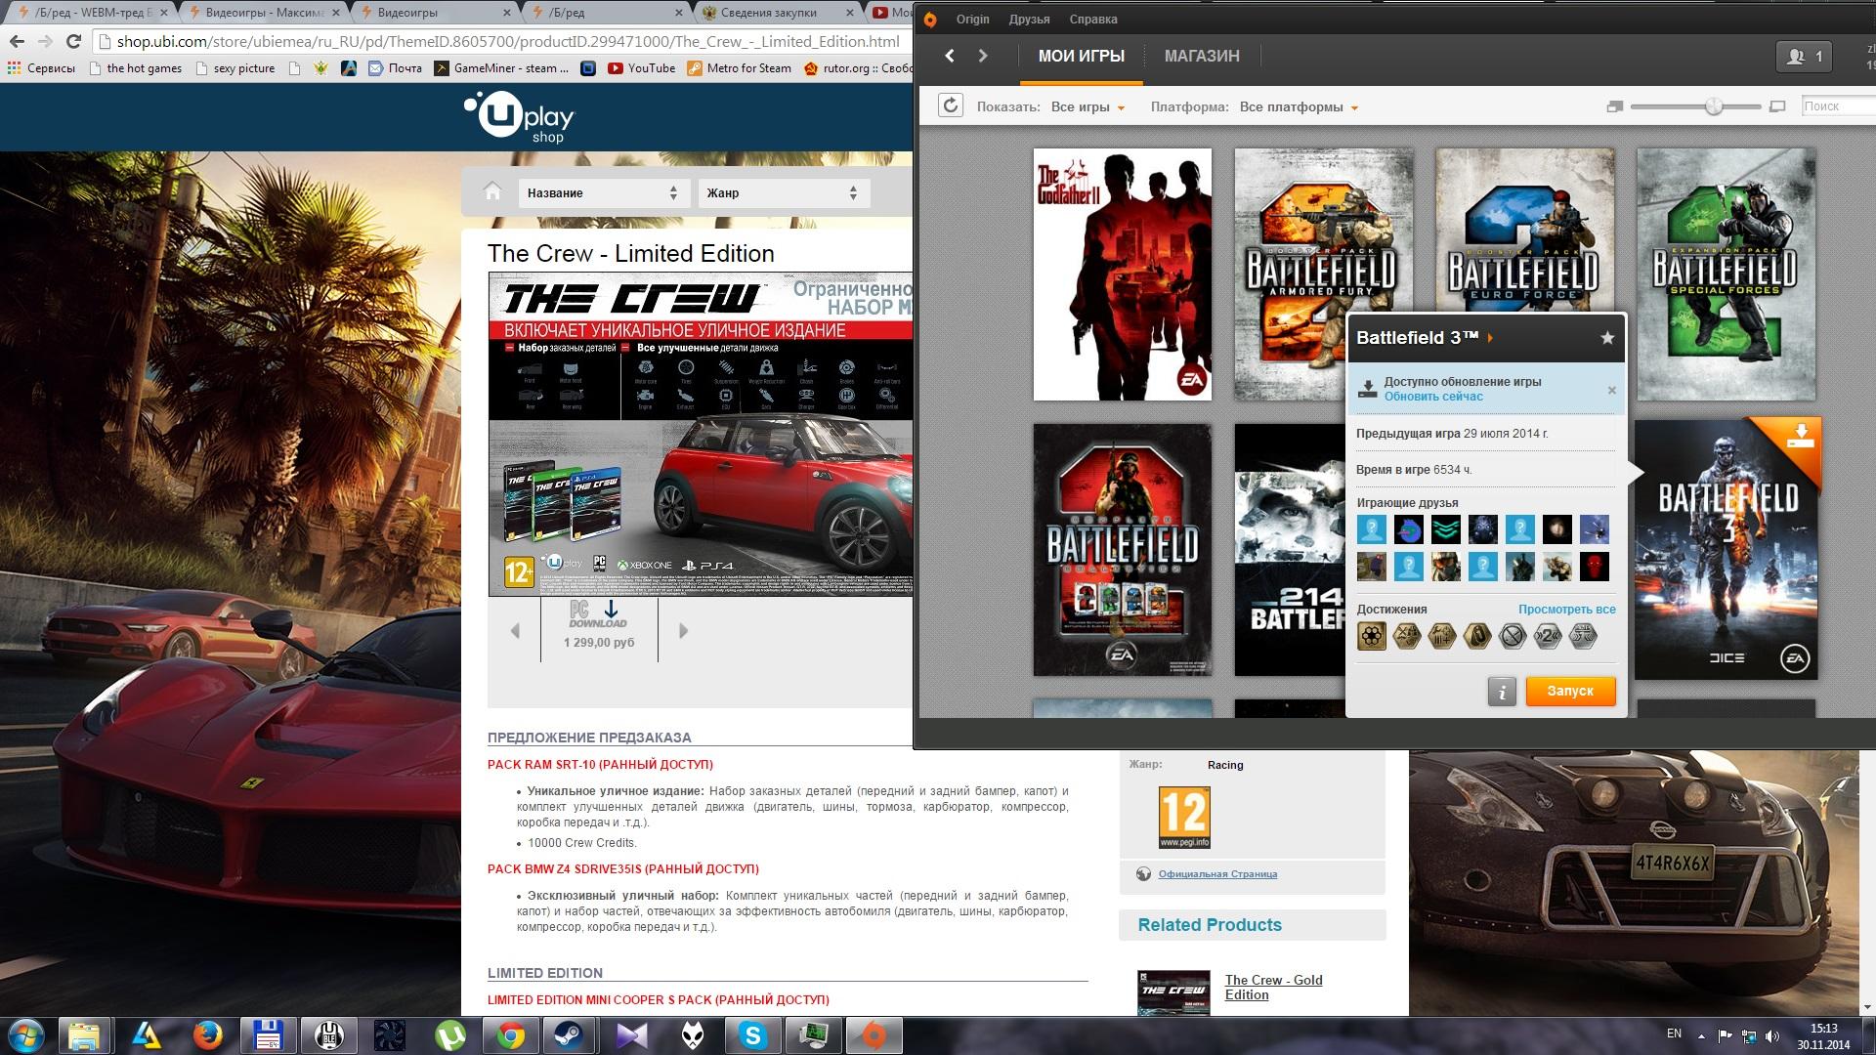The image size is (1876, 1055).
Task: Click the Uplay shop home icon
Action: pyautogui.click(x=492, y=191)
